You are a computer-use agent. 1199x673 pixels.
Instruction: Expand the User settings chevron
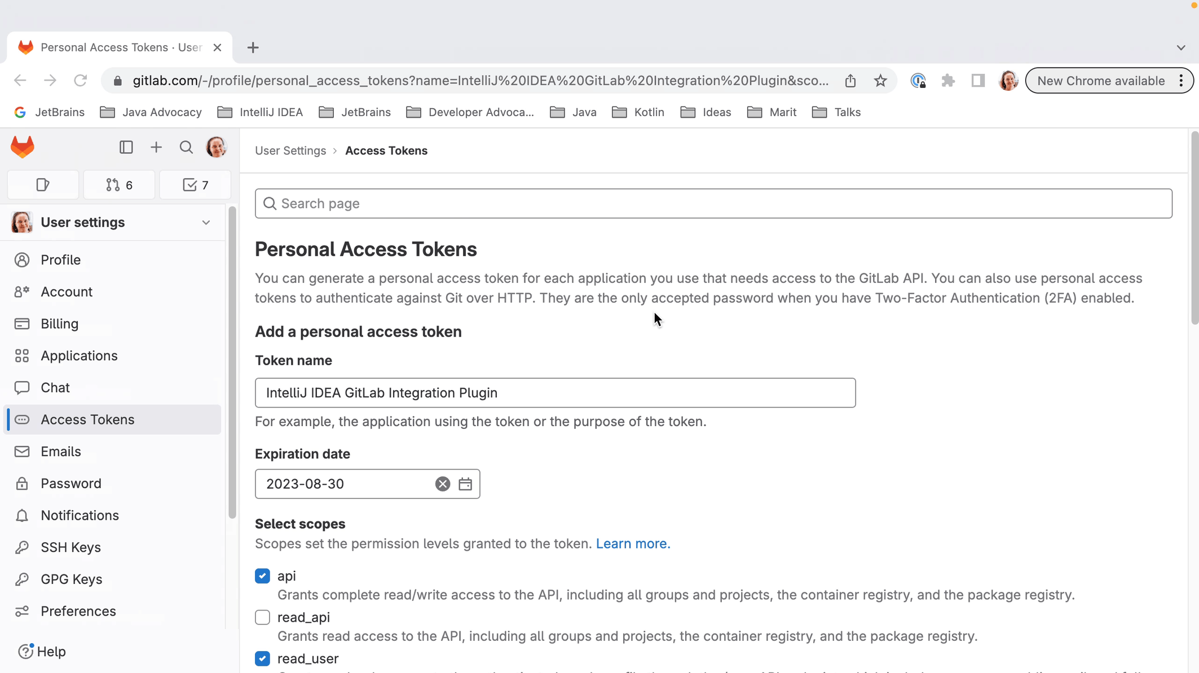tap(206, 223)
